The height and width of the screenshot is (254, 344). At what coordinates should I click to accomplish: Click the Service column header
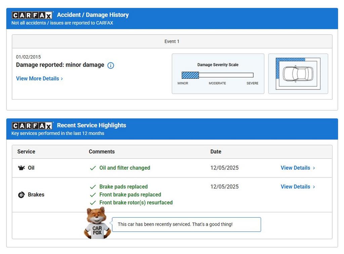click(x=26, y=152)
